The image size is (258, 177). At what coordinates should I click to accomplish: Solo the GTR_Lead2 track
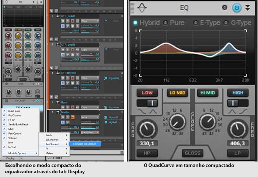tap(67, 21)
